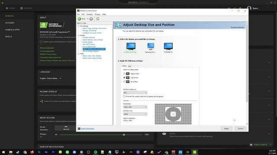The height and width of the screenshot is (155, 277).
Task: Click the Apply button
Action: coord(226,129)
